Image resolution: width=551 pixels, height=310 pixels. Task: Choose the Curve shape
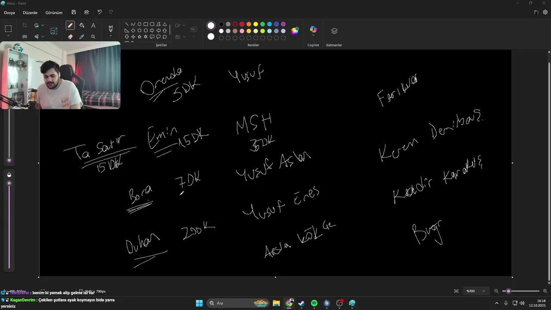(133, 24)
